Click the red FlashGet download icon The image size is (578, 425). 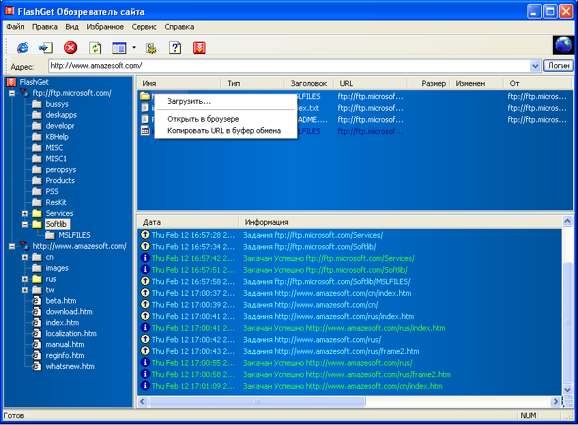(x=199, y=47)
